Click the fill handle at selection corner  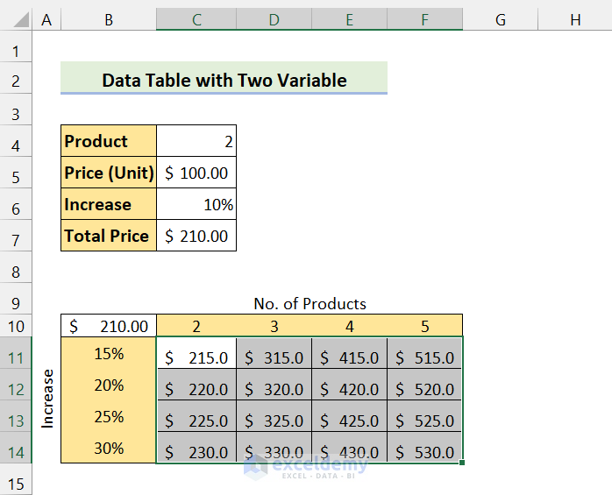(x=461, y=463)
